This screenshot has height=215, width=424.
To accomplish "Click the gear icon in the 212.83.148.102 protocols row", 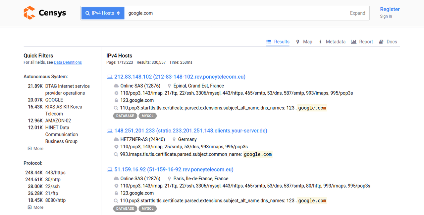I will (116, 93).
